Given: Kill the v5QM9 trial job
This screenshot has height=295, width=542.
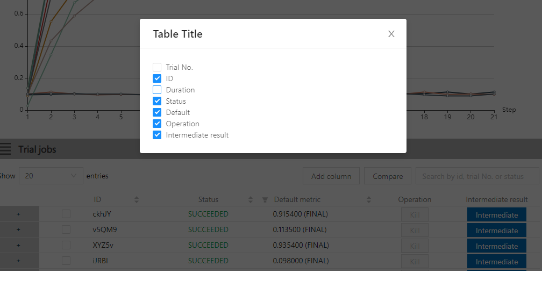Looking at the screenshot, I should click(x=415, y=230).
